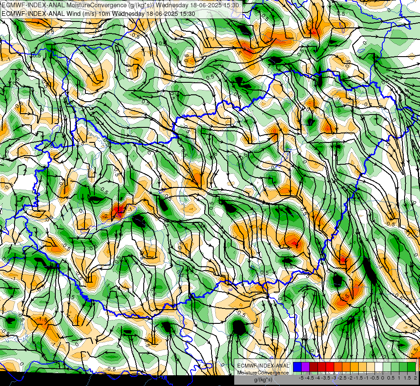This screenshot has height=386, width=420.
Task: Select the palest cream-orange legend swatch
Action: 371,367
